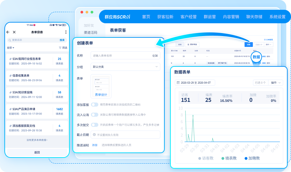The width and height of the screenshot is (291, 172).
Task: Open the 53AI官网行业报告表单 card
Action: coord(37,61)
